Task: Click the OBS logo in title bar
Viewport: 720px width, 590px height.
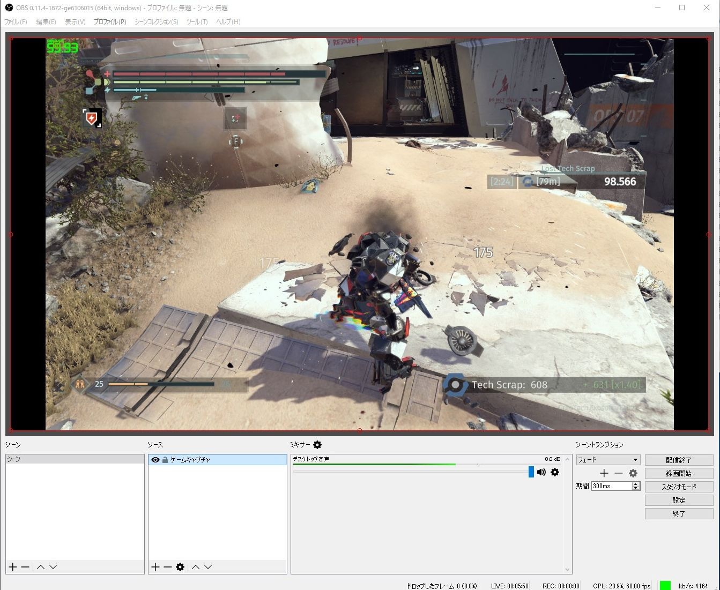Action: [x=9, y=8]
